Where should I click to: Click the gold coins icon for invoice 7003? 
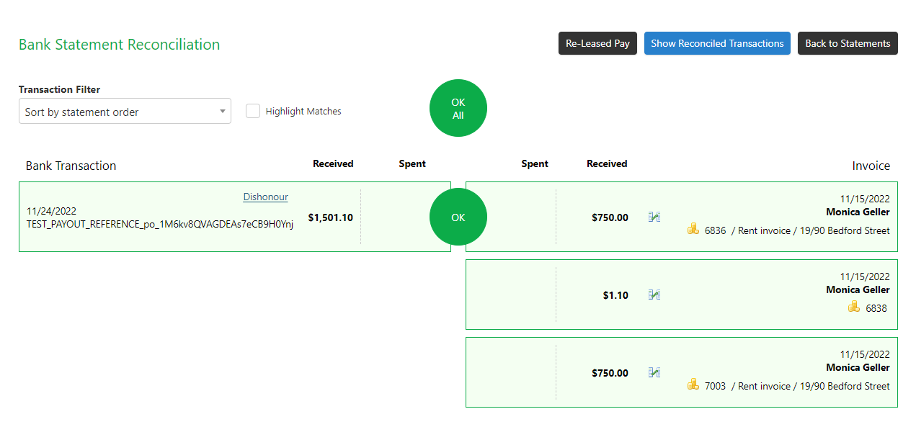tap(693, 385)
